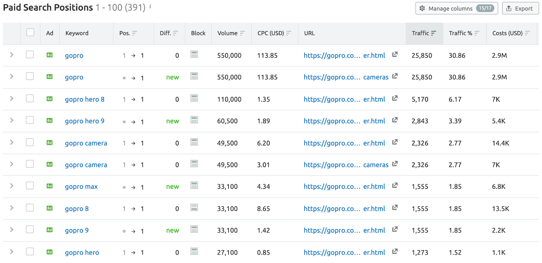The image size is (542, 263).
Task: Sort the table by the Pos. column icon
Action: (135, 33)
